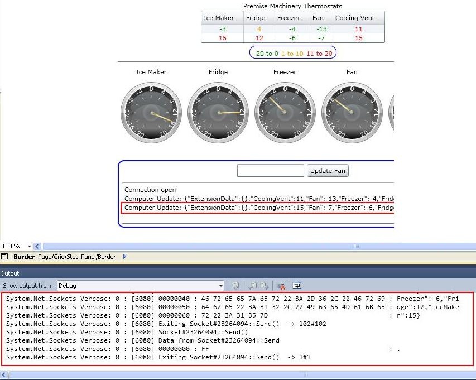This screenshot has height=380, width=476.
Task: Go to previous message in Output toolbar
Action: (253, 286)
